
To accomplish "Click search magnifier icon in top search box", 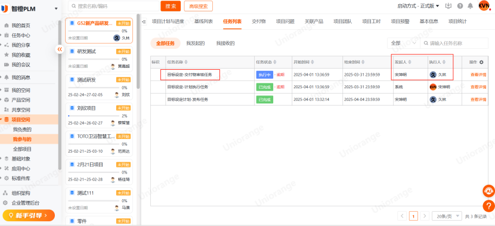I will [73, 6].
